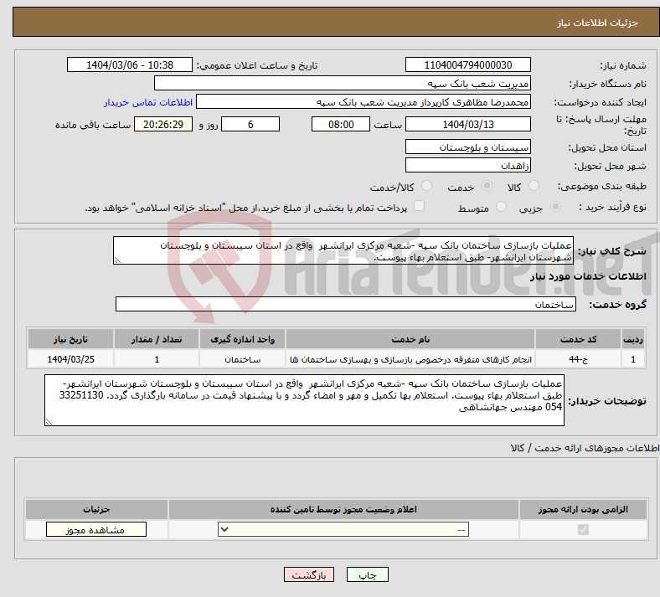Select the خدمت radio button
This screenshot has width=660, height=597.
tap(487, 186)
